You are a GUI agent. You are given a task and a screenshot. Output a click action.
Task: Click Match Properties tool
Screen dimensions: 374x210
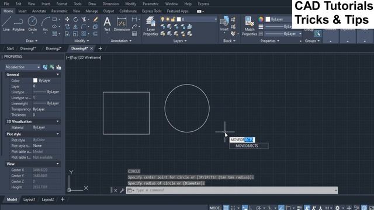point(250,26)
